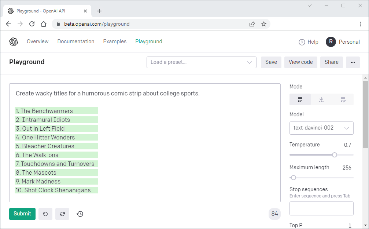
Task: Bookmark this page with the star icon
Action: tap(264, 24)
